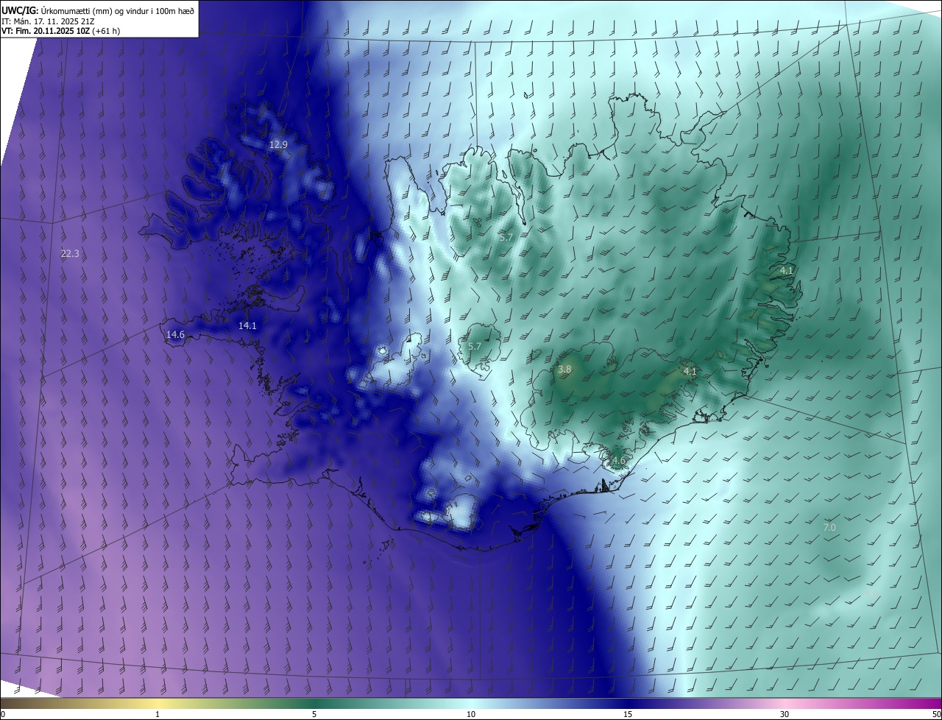Click the colorbar tick label 50
Image resolution: width=942 pixels, height=720 pixels.
(x=936, y=714)
